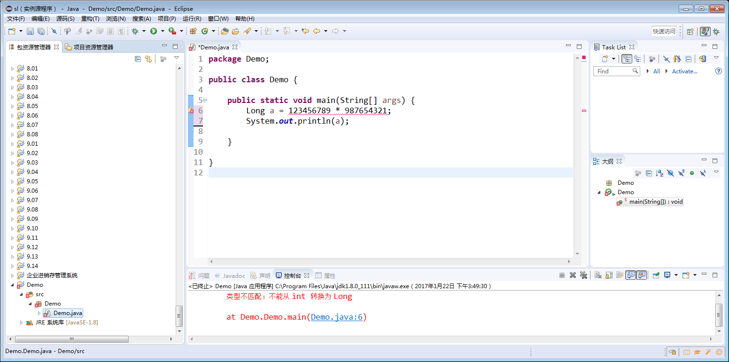Open the 帮助(H) menu

click(245, 19)
